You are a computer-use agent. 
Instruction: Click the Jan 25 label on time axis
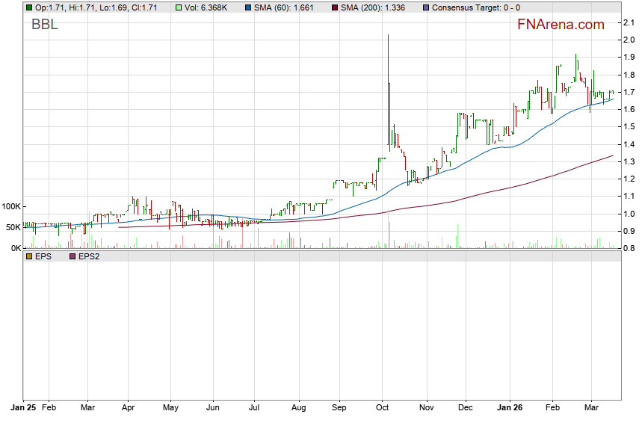[x=22, y=409]
